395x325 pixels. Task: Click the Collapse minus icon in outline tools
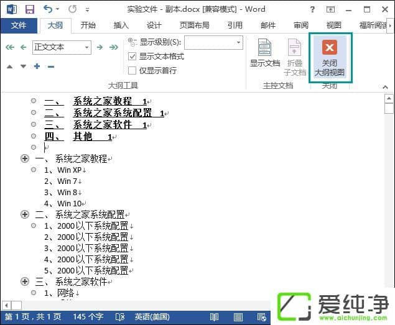click(51, 66)
